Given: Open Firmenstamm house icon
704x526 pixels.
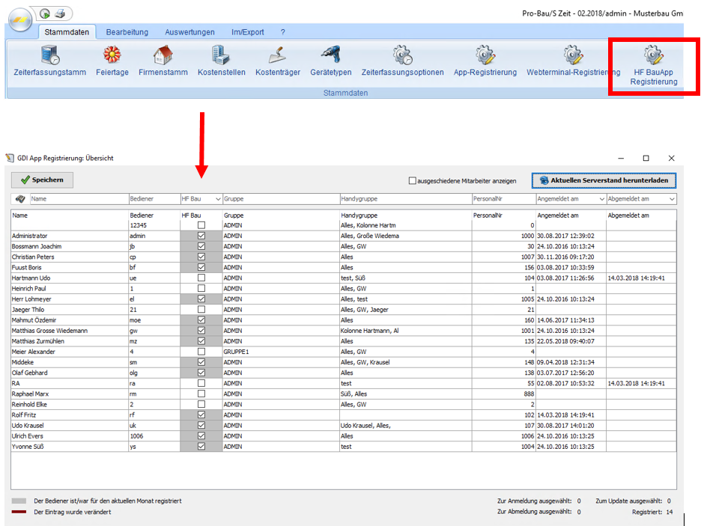Looking at the screenshot, I should 163,56.
